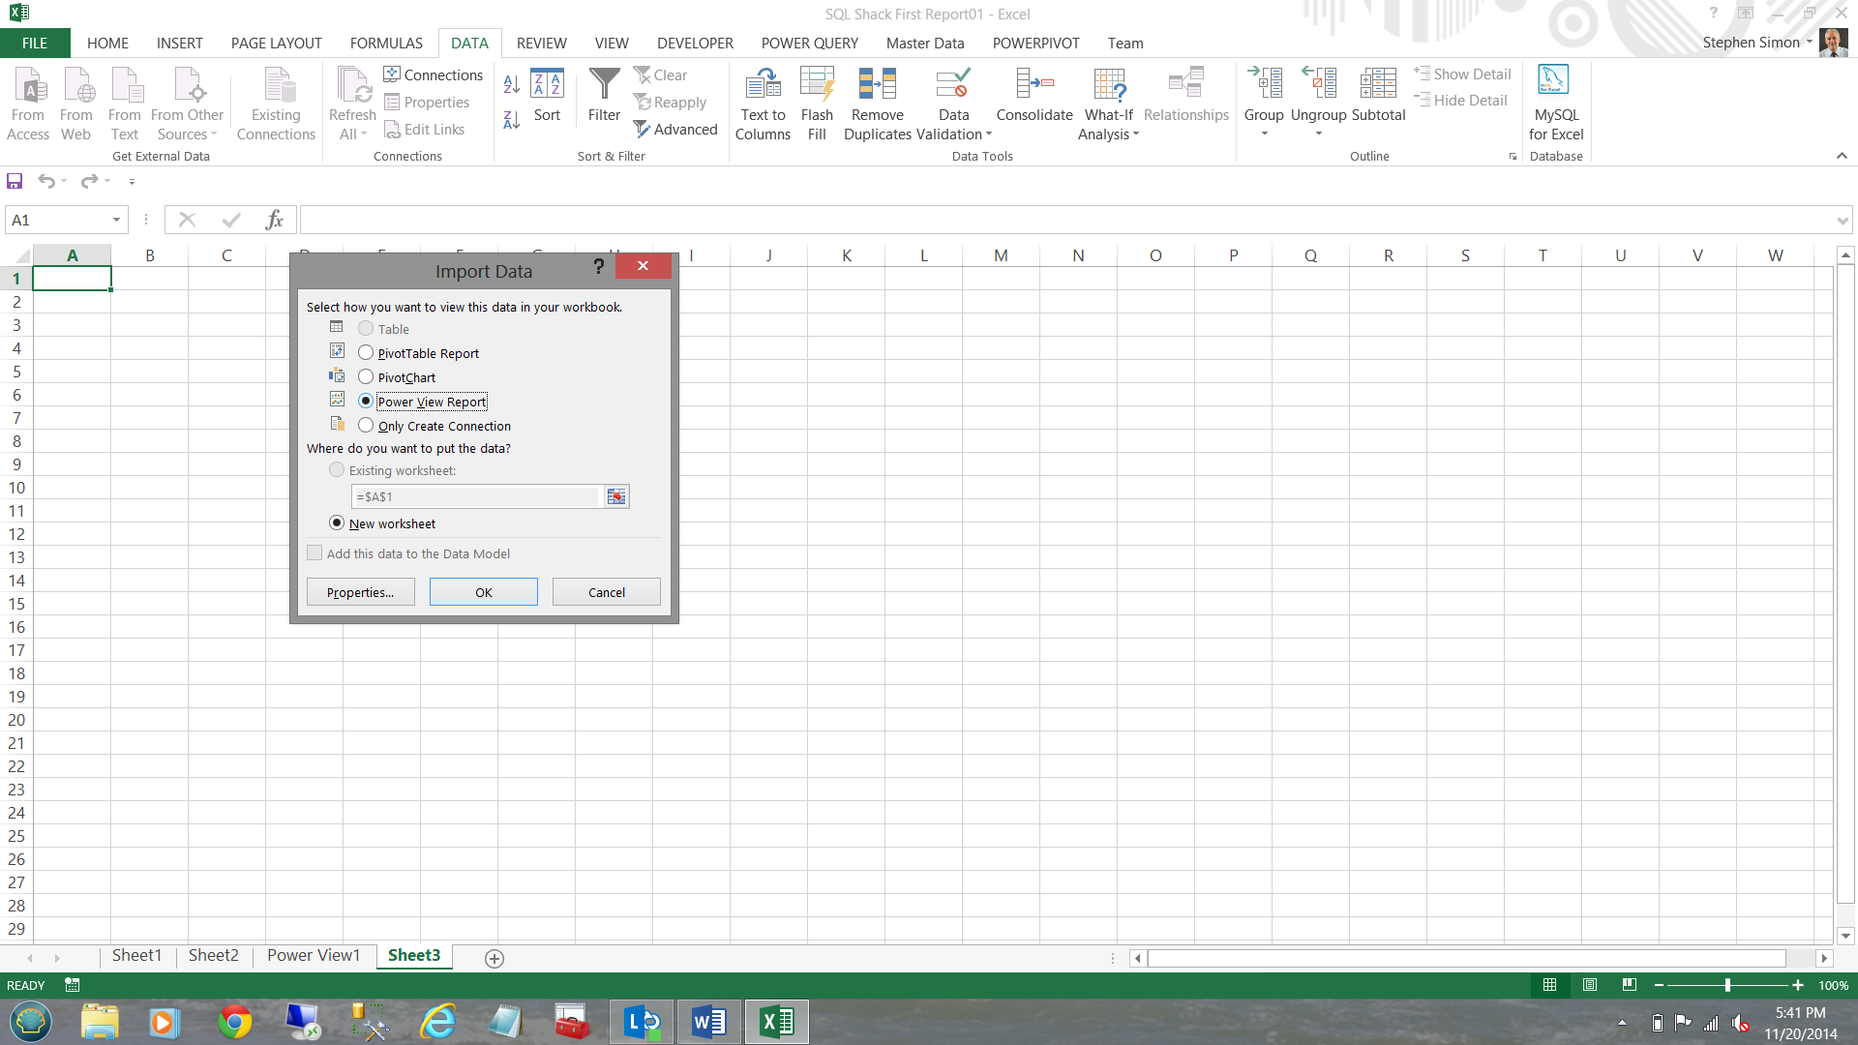Open the Power View1 sheet tab
The width and height of the screenshot is (1858, 1045).
[x=314, y=956]
